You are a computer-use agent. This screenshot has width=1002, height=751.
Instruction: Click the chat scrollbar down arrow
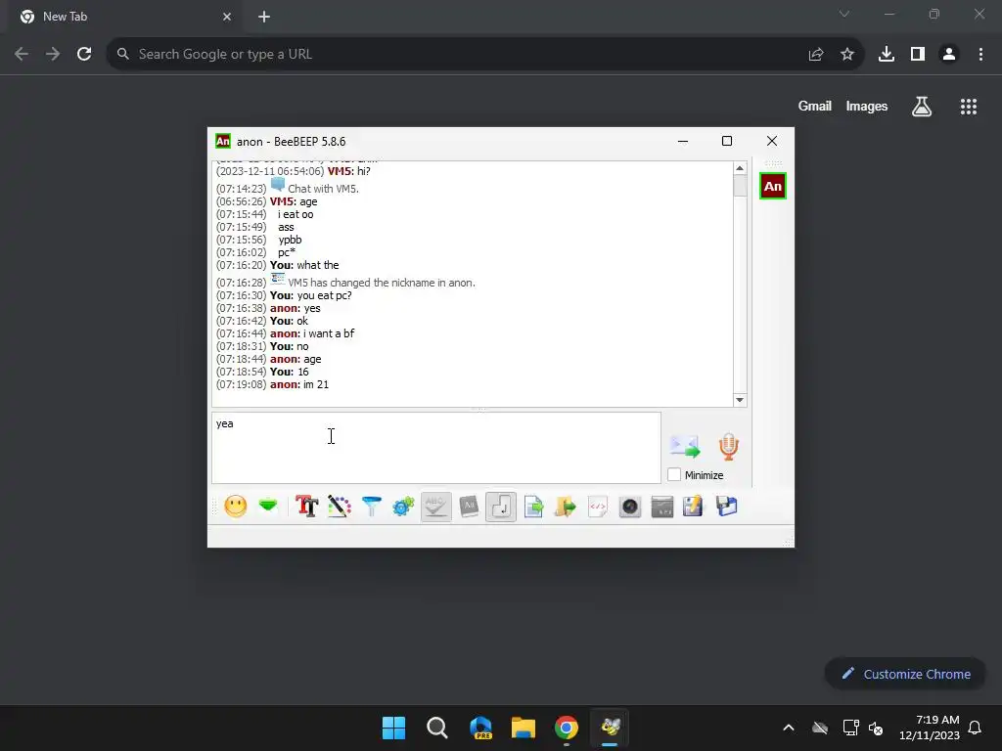tap(740, 400)
